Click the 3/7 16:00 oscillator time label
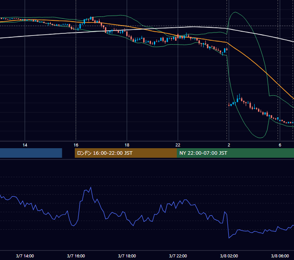Screen dimensions: 294x260 click(x=76, y=256)
